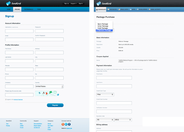Refresh the captcha security code image
The height and width of the screenshot is (132, 184).
(x=58, y=95)
